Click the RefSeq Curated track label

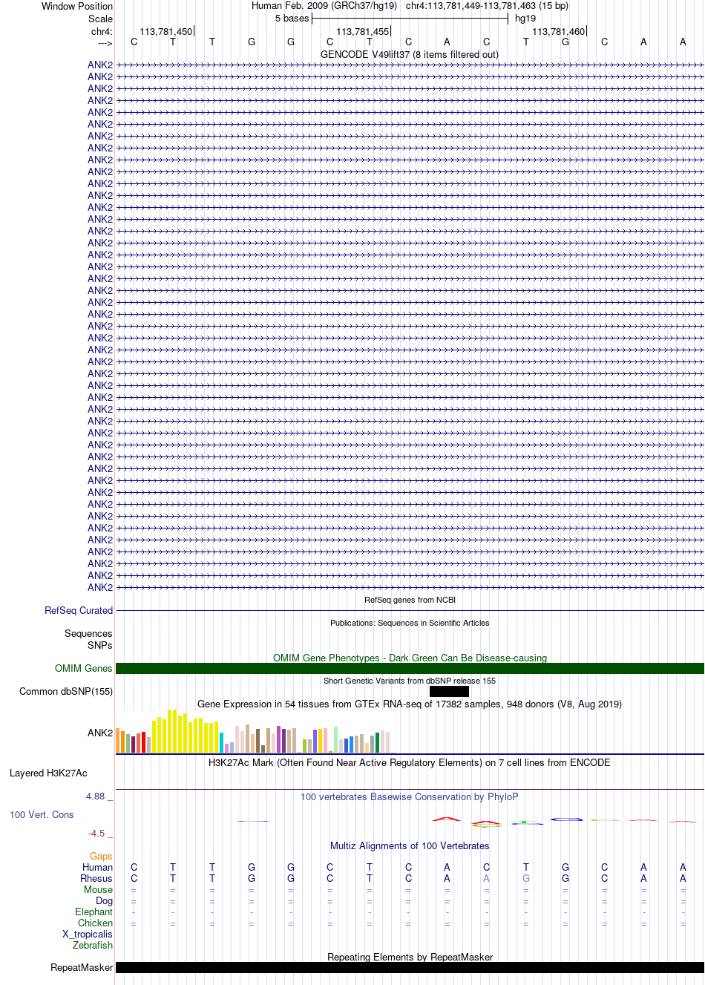click(79, 611)
